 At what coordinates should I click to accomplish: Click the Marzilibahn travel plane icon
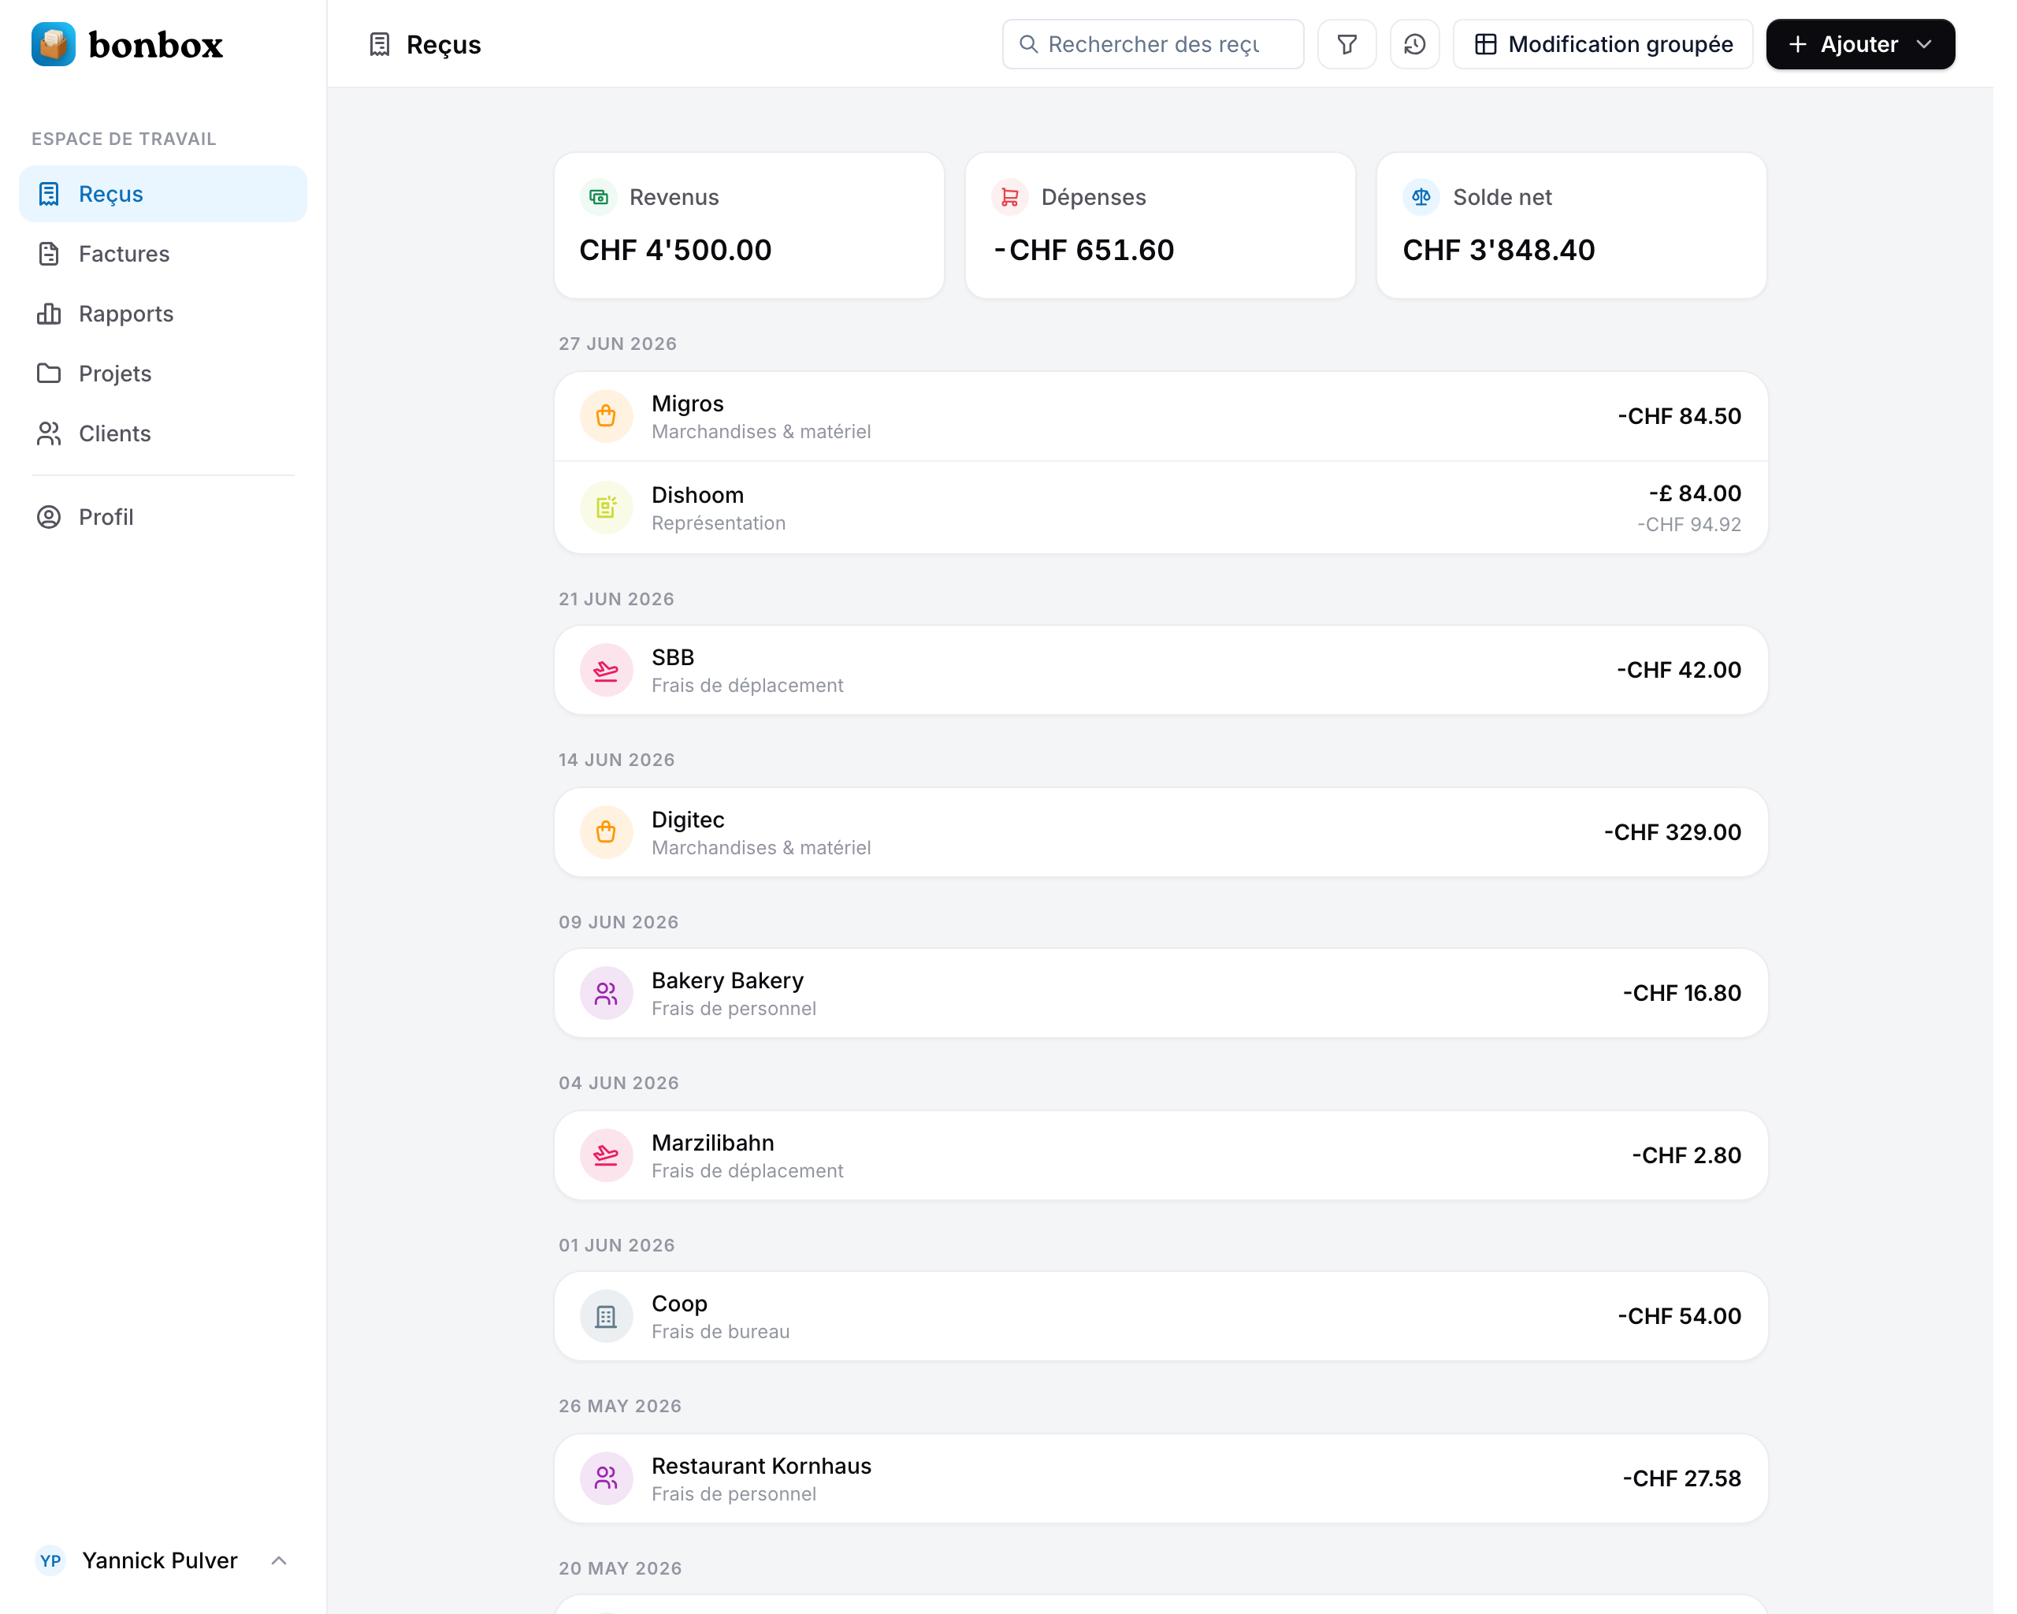[606, 1155]
